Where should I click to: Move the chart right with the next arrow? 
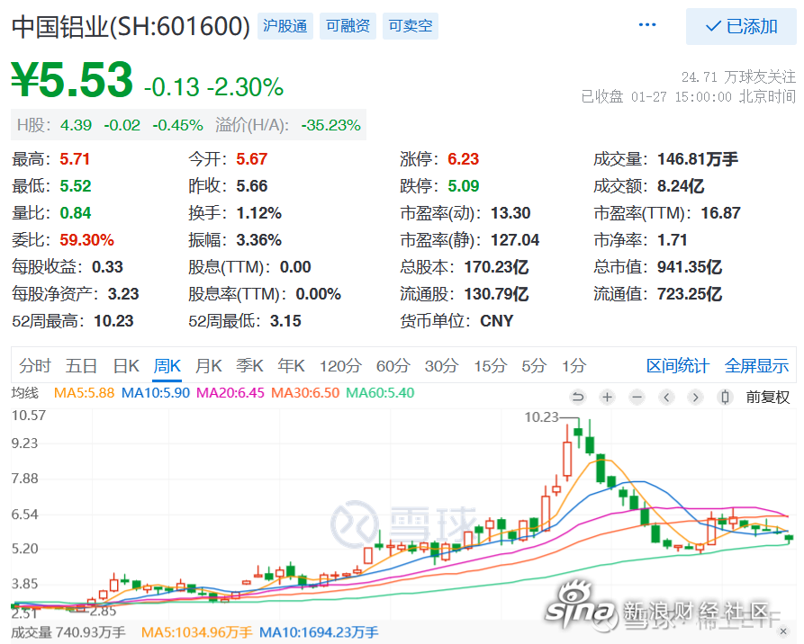696,397
